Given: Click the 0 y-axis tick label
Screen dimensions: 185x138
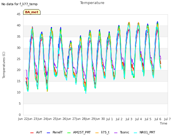Looking at the screenshot, I should [x=20, y=115].
